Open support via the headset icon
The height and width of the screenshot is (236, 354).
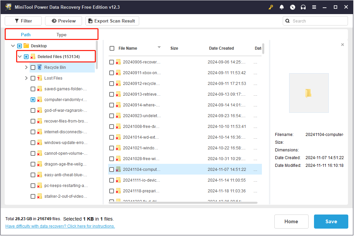pos(303,7)
